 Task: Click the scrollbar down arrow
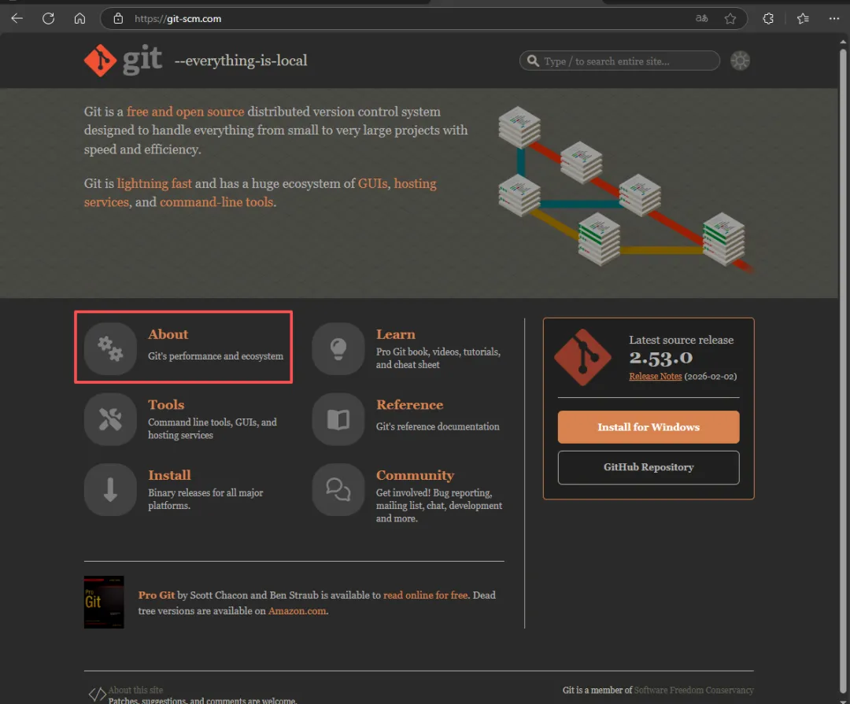(843, 701)
